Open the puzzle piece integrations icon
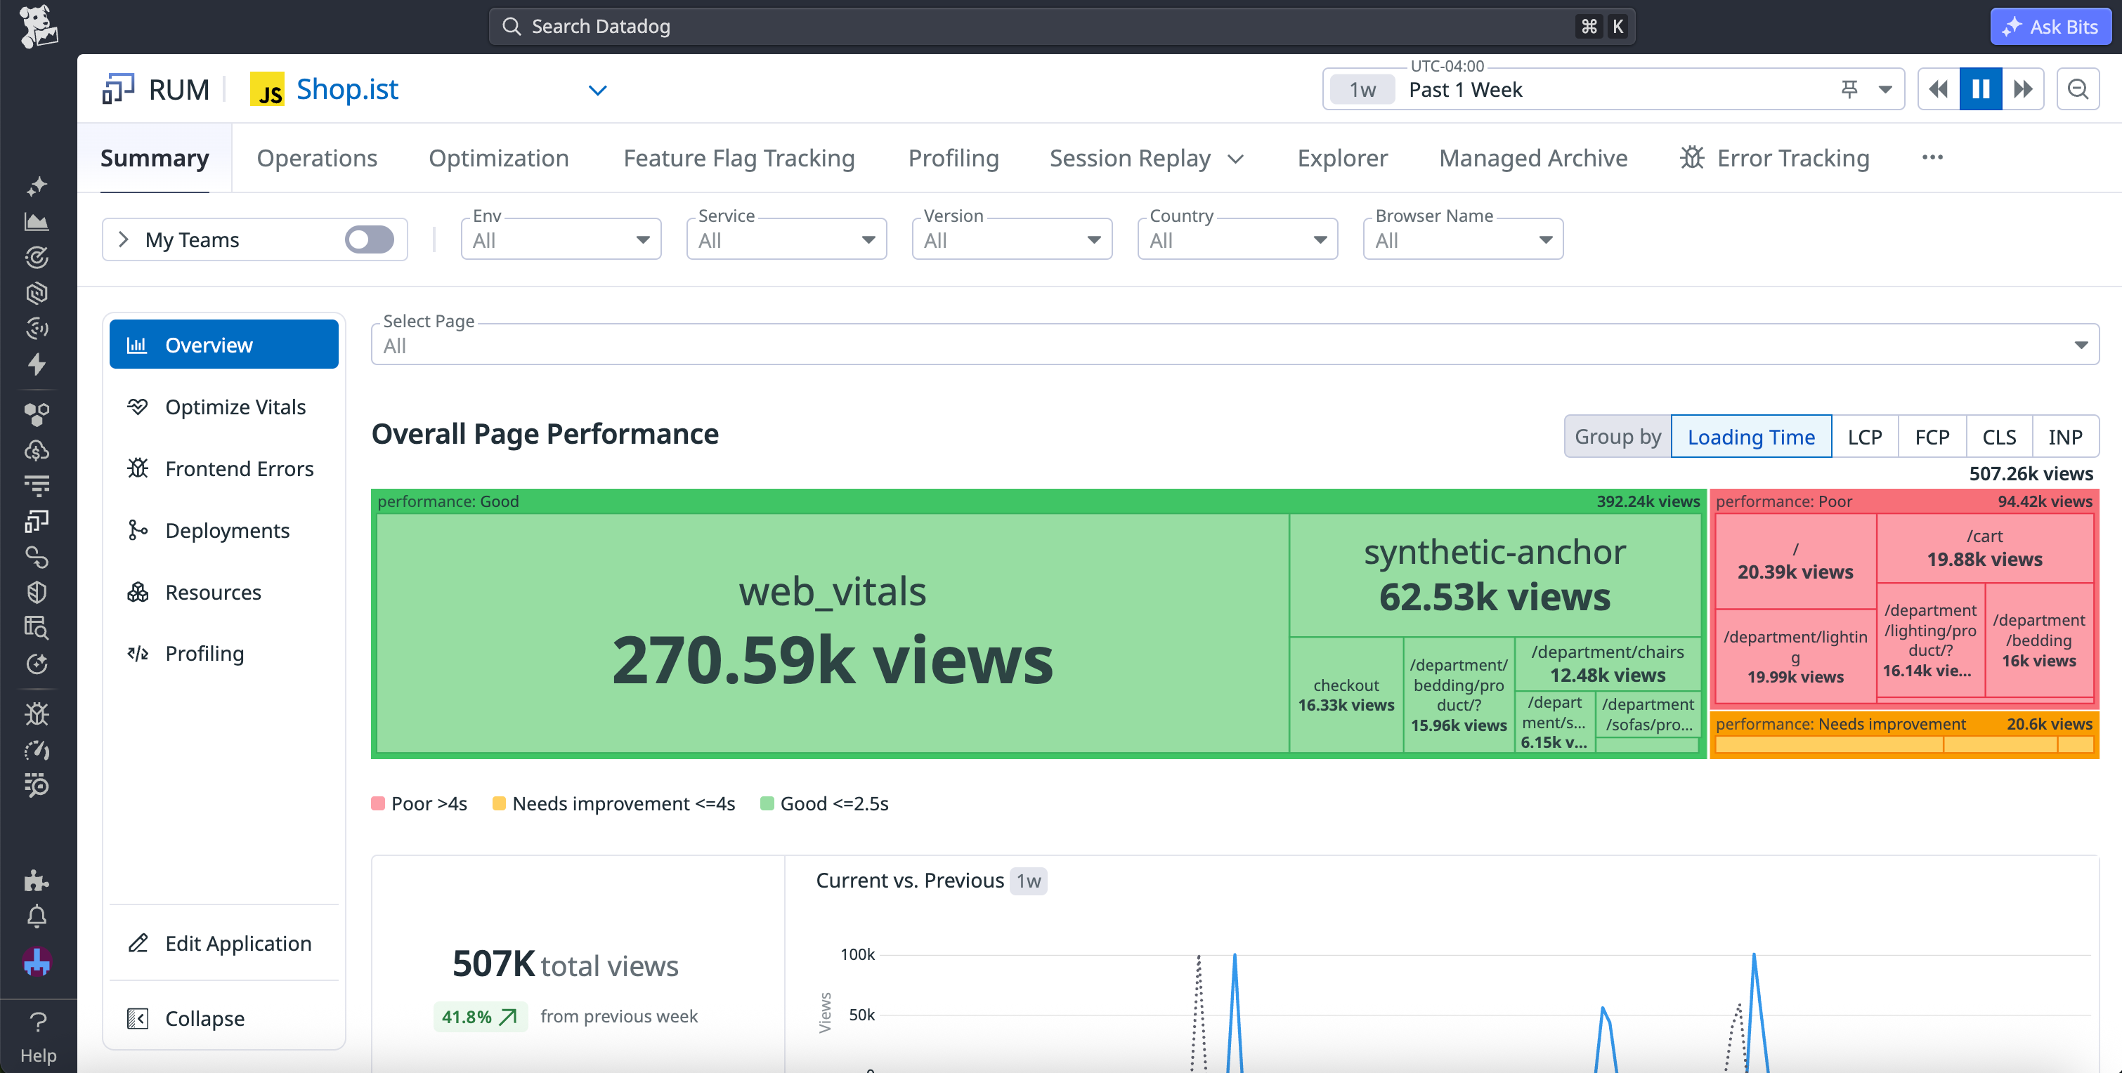This screenshot has width=2122, height=1073. pyautogui.click(x=37, y=881)
